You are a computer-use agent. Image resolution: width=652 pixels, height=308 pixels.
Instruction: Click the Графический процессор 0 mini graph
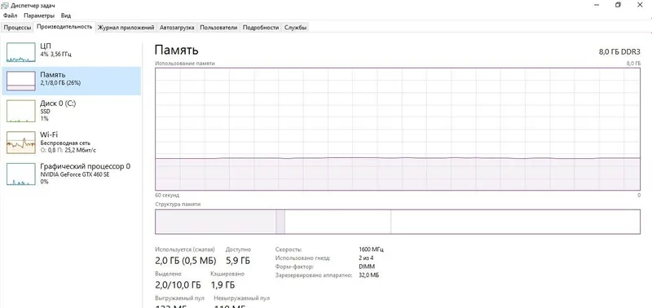(x=21, y=174)
